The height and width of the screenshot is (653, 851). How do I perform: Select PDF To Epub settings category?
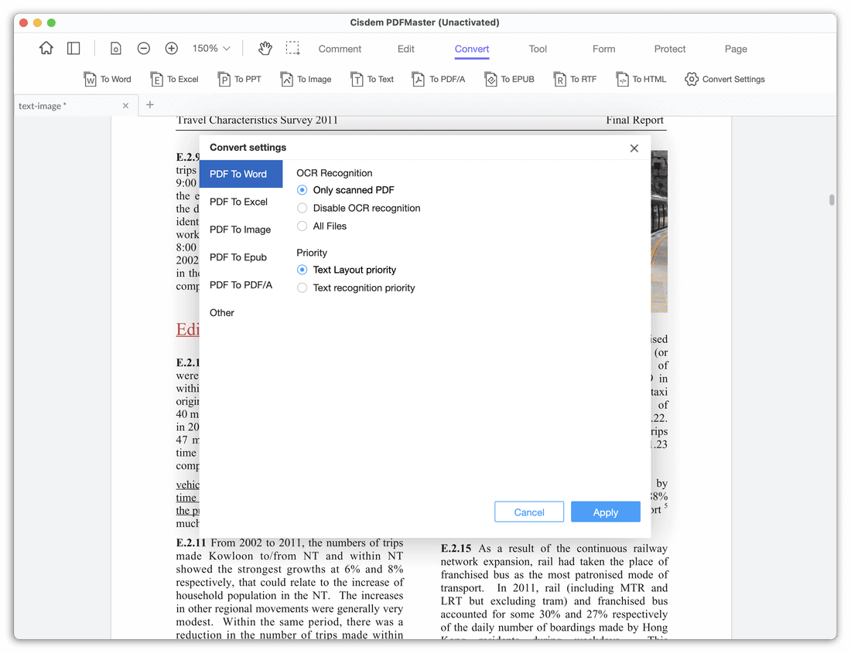241,257
